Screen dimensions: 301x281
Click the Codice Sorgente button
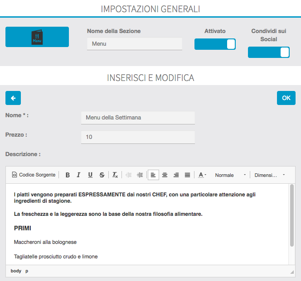point(34,175)
